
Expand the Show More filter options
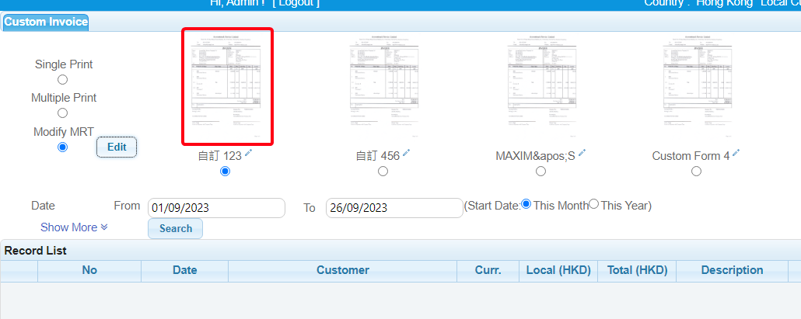(x=74, y=227)
